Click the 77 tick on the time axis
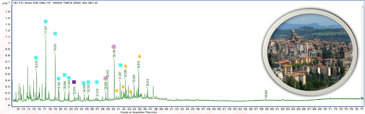The height and width of the screenshot is (114, 365). point(362,109)
